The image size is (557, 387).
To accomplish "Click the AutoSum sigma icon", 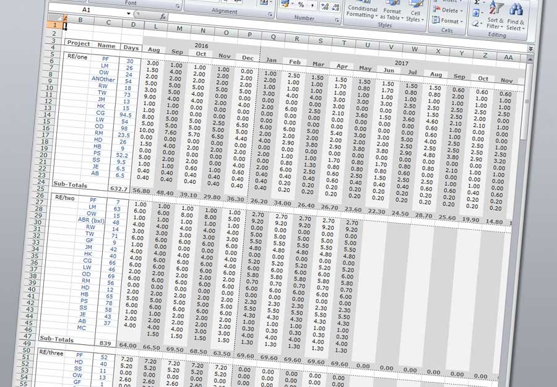I will [x=477, y=2].
